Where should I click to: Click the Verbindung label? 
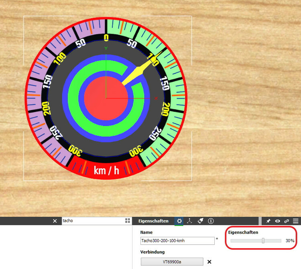tap(153, 252)
